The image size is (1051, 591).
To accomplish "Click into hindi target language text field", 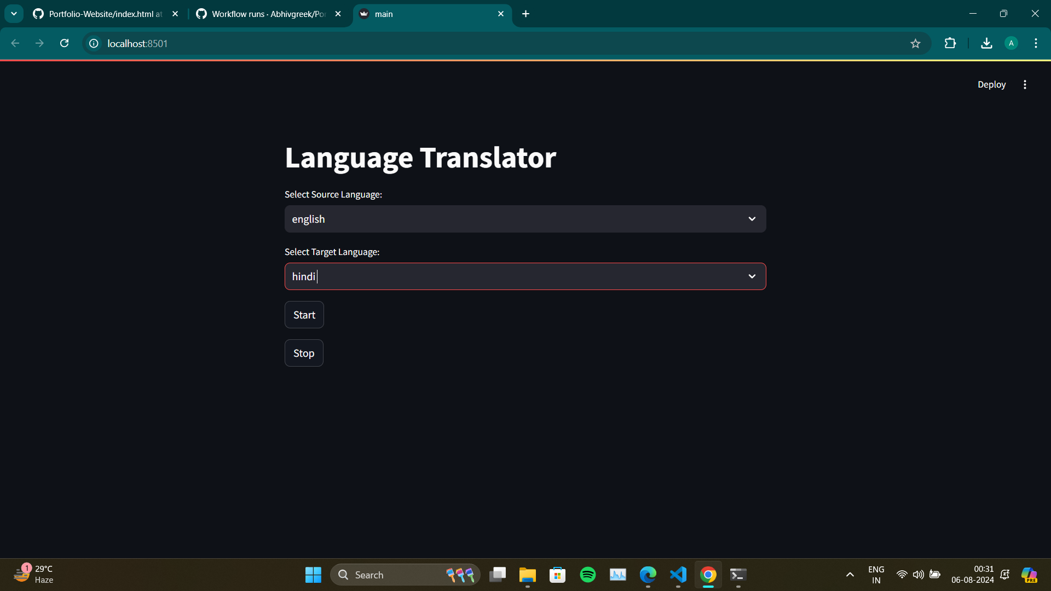I will [x=493, y=276].
